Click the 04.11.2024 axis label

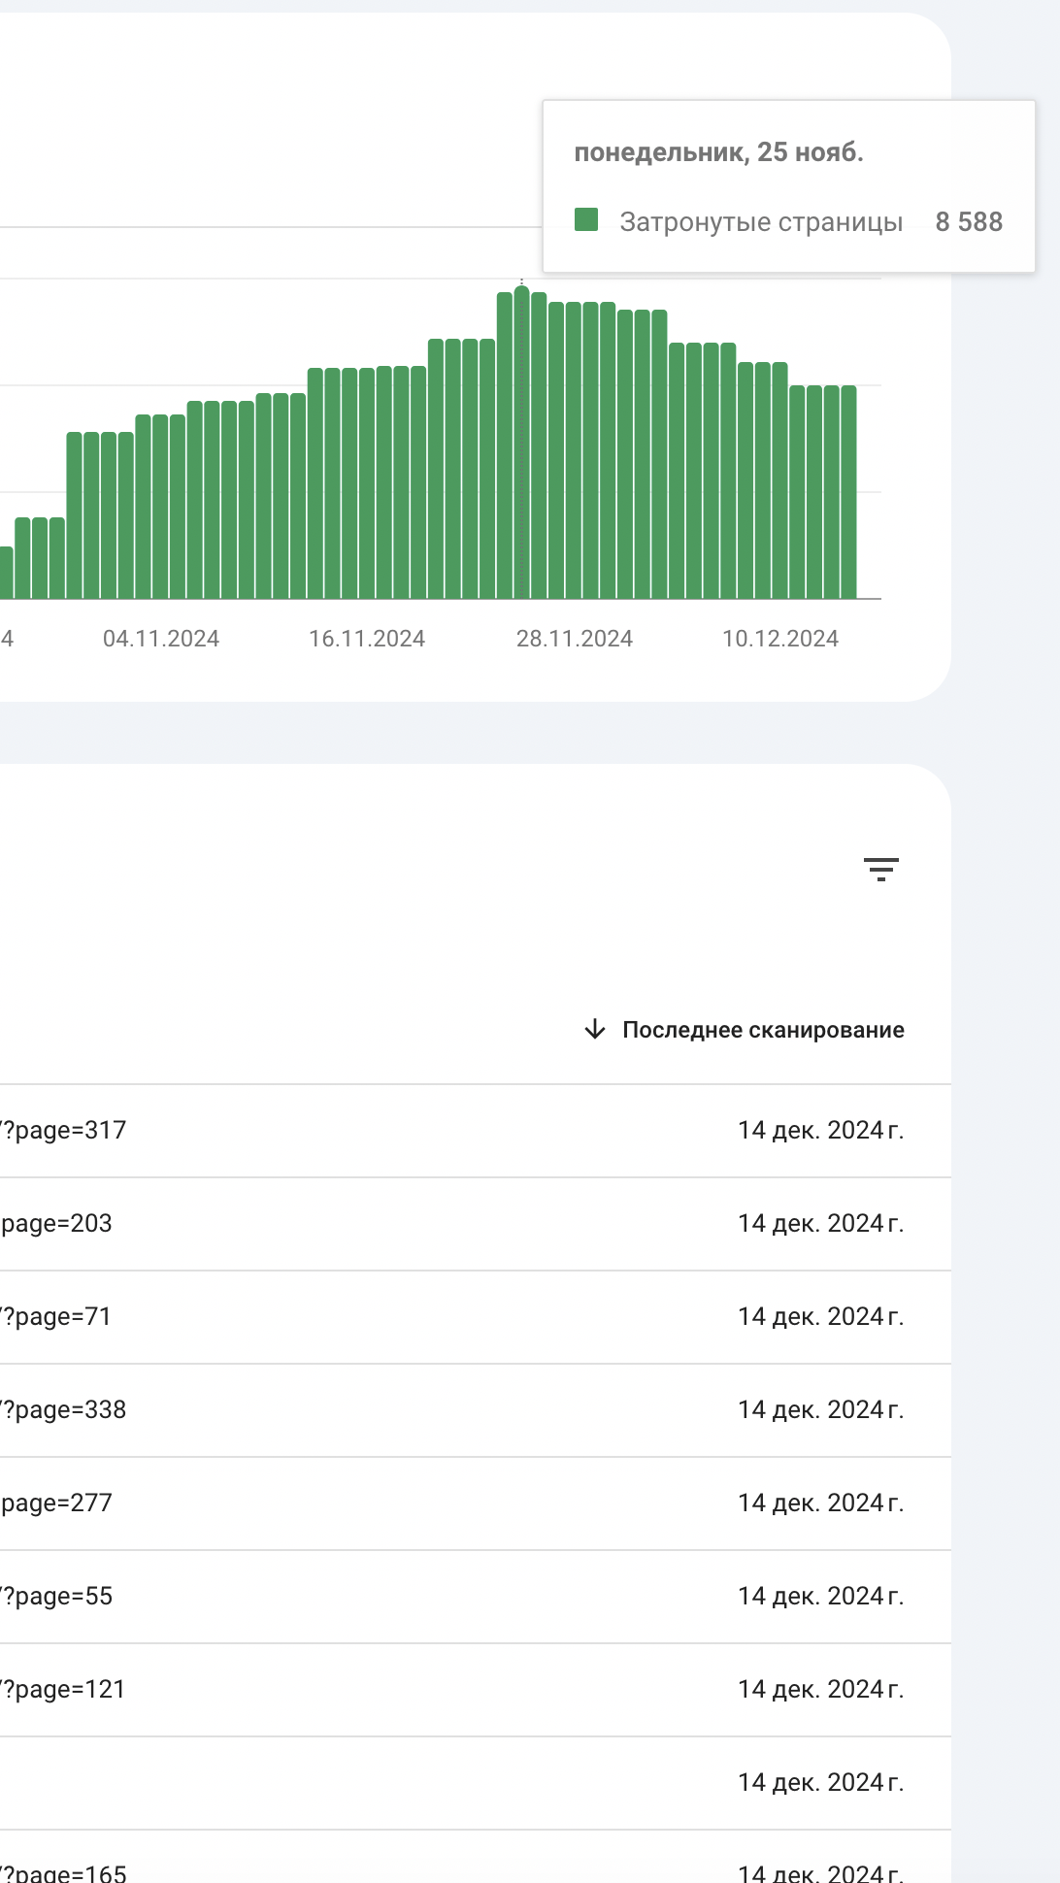click(x=161, y=639)
